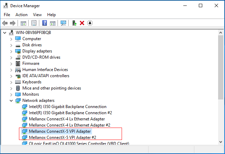Minimize the Device Manager window
Screen dimensions: 225x154
tap(185, 5)
